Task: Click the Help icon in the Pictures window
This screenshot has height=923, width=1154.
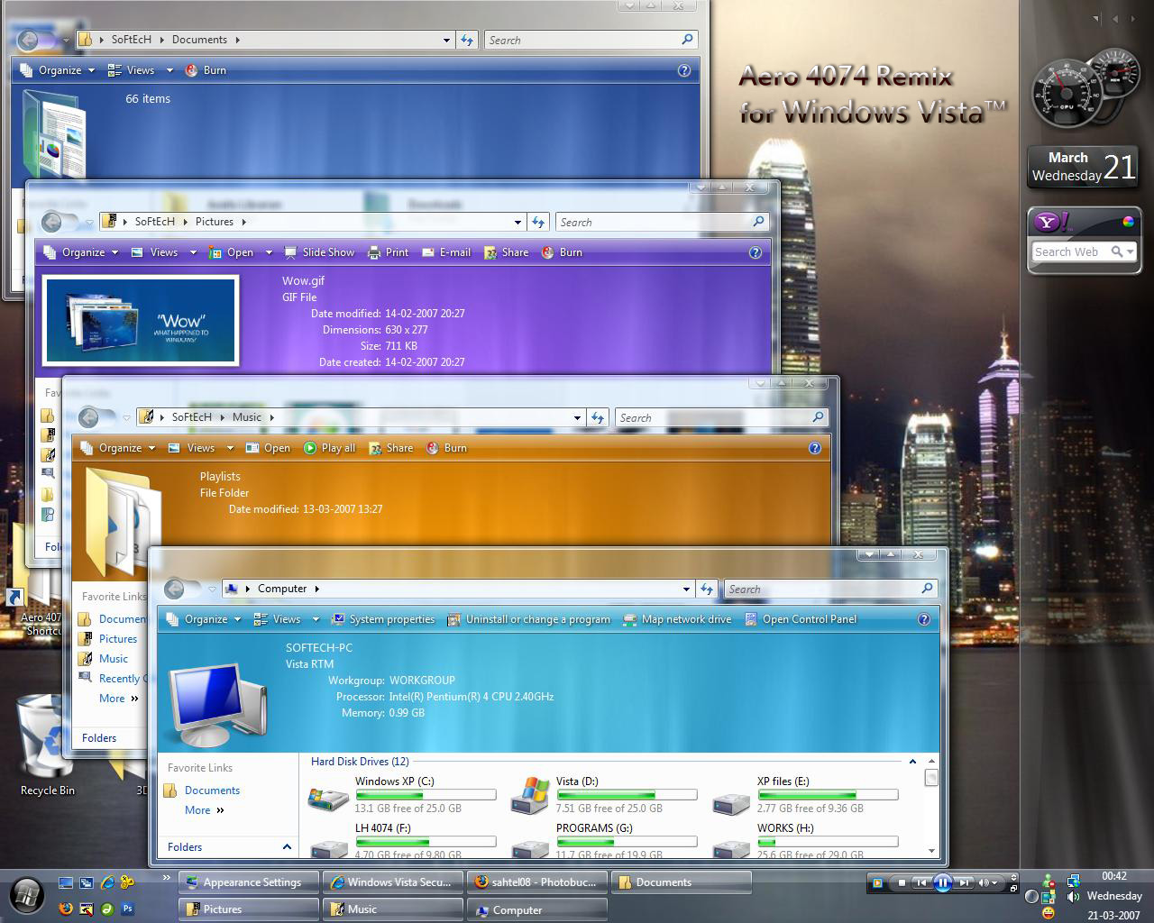Action: click(756, 252)
